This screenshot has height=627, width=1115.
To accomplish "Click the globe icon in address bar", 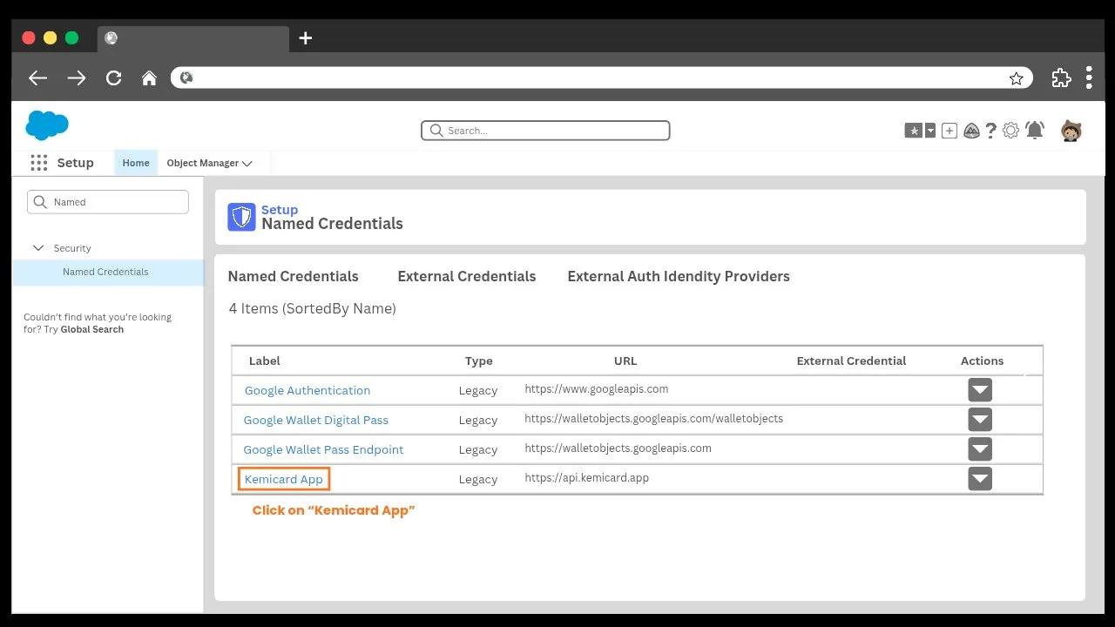I will (186, 78).
